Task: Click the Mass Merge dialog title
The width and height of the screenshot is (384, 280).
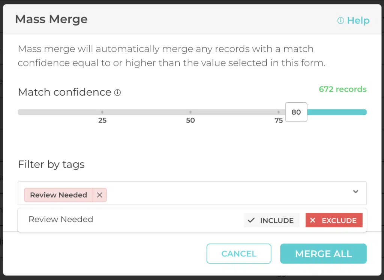Action: coord(51,19)
